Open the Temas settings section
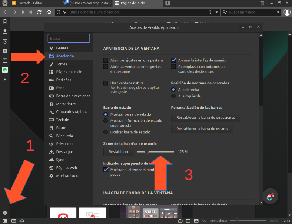Screen dimensions: 292x224 coord(69,64)
